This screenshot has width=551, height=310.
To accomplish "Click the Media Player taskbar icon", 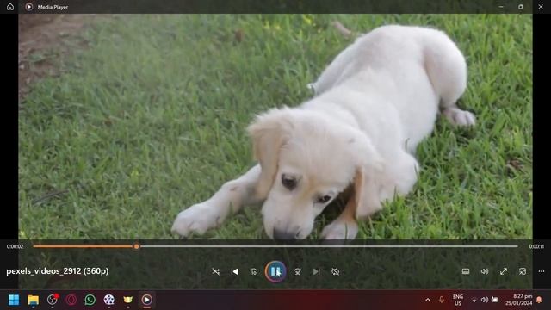I will pos(147,300).
